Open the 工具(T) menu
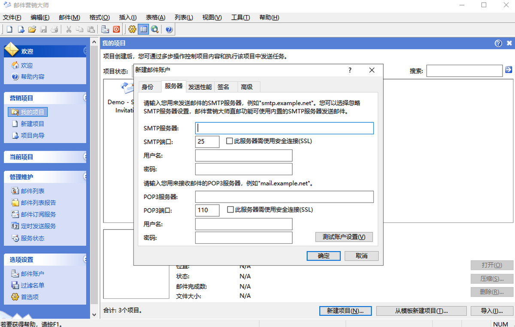 240,18
